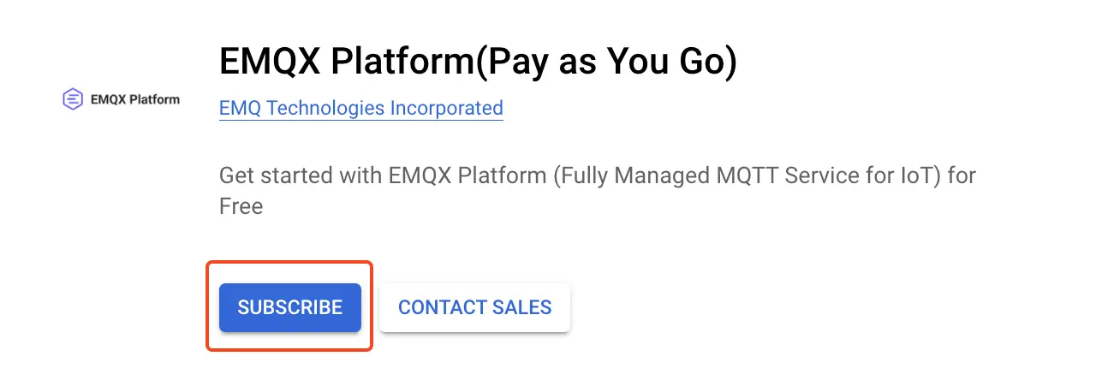Click the CONTACT SALES button
1096x392 pixels.
[474, 307]
